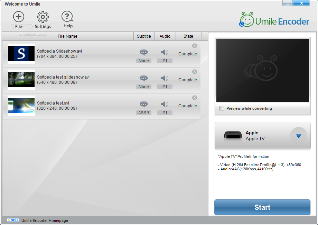
Task: Click audio speaker icon for Softpedia test.avi
Action: click(165, 104)
